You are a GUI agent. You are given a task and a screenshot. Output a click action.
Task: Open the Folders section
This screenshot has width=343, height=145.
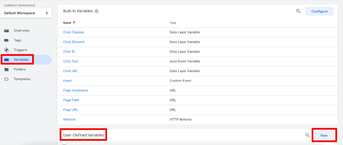pyautogui.click(x=20, y=69)
